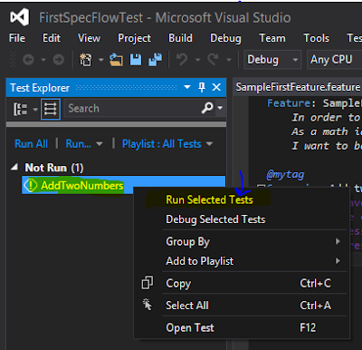Click the Test Explorer hierarchy grouping icon
This screenshot has height=350, width=362.
[x=21, y=109]
